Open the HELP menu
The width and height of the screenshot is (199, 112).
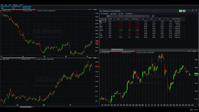[21, 5]
